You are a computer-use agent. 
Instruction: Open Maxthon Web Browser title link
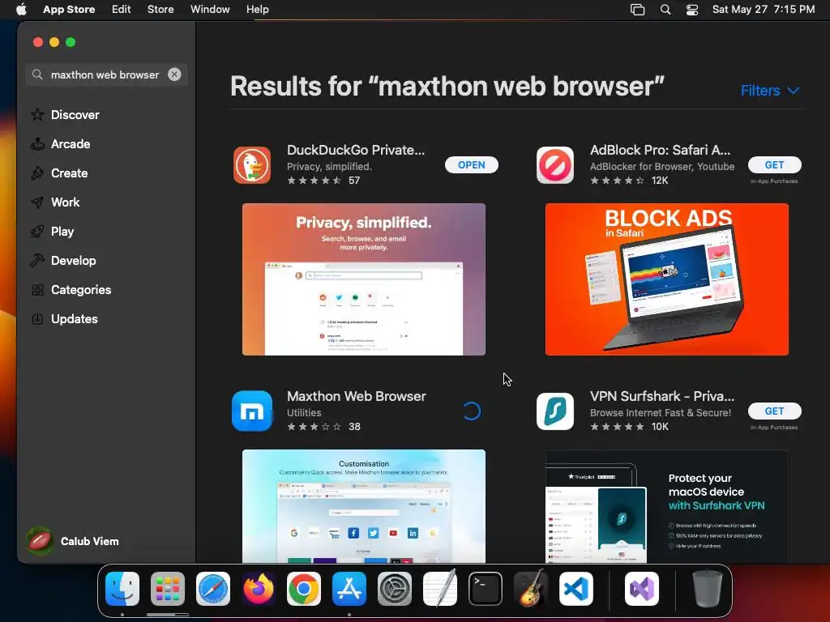coord(357,396)
